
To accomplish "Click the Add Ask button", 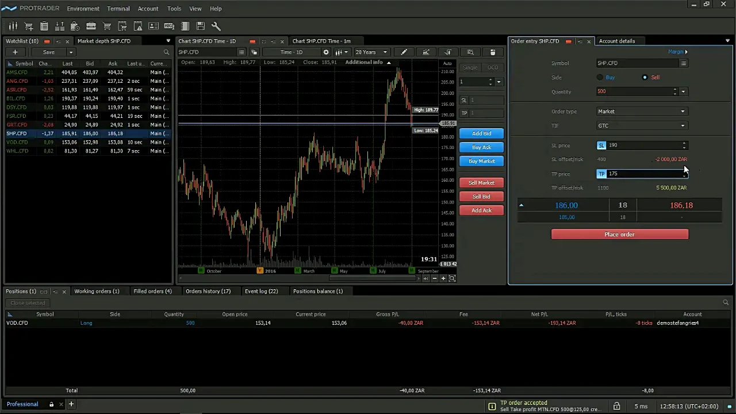I will tap(482, 210).
